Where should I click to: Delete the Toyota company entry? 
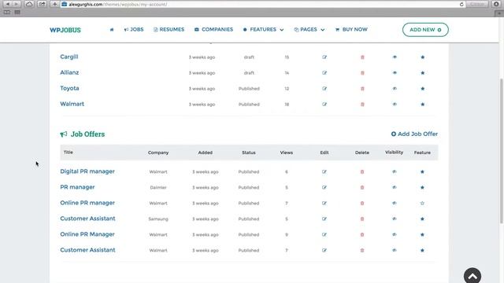click(362, 89)
